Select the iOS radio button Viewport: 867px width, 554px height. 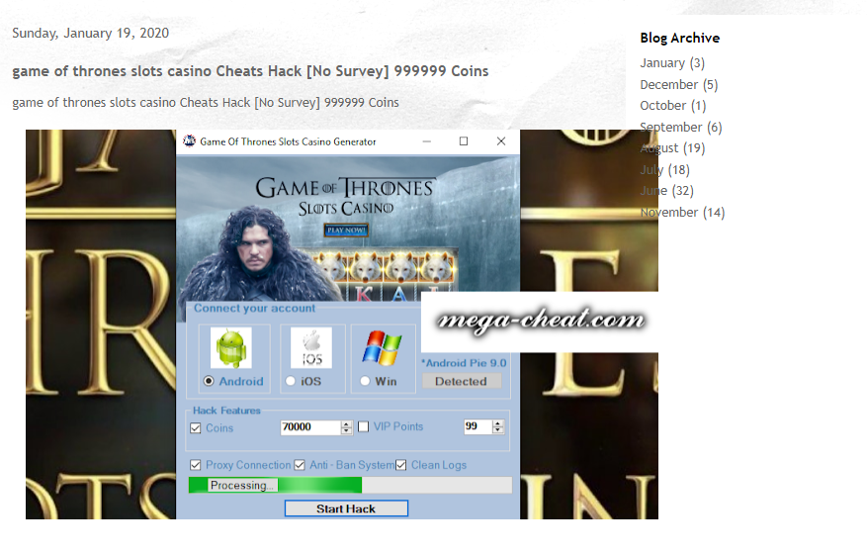point(291,381)
